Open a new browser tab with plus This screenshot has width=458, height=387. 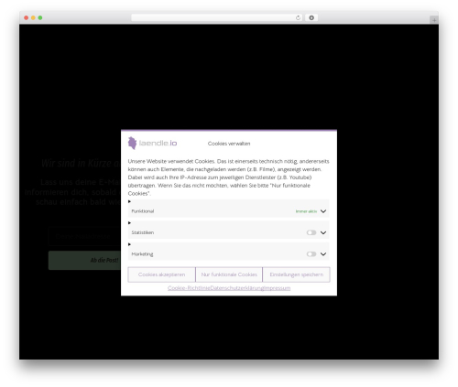pyautogui.click(x=434, y=20)
